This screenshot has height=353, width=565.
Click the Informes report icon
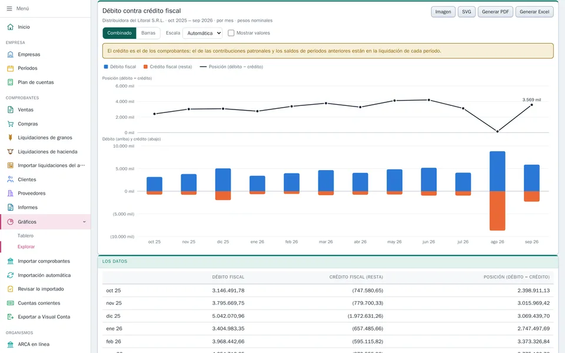click(x=11, y=208)
